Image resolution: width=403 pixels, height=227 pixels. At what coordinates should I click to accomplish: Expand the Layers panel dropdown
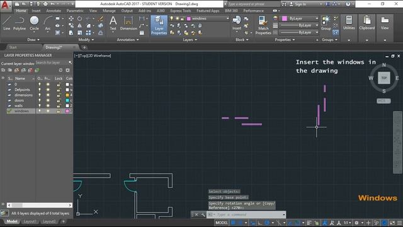(x=190, y=40)
